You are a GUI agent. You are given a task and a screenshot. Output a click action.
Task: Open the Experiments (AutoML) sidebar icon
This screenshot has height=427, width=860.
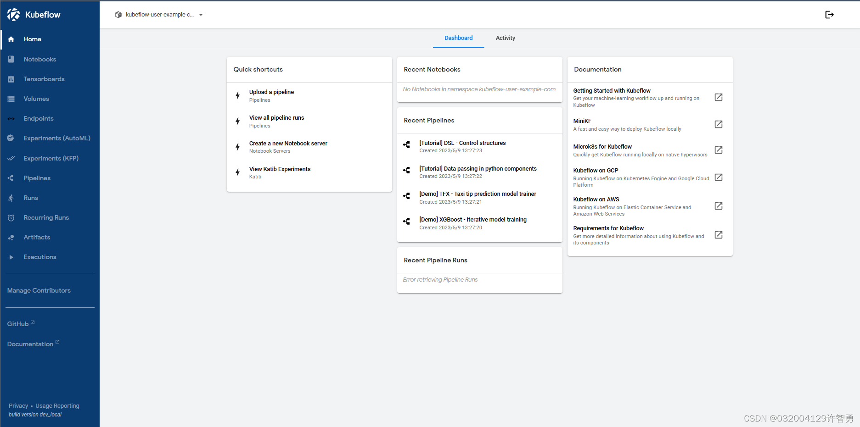[11, 138]
